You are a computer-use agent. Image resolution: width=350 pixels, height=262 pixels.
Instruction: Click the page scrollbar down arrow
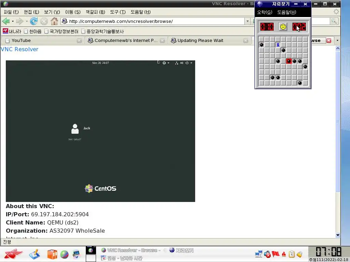pyautogui.click(x=338, y=235)
